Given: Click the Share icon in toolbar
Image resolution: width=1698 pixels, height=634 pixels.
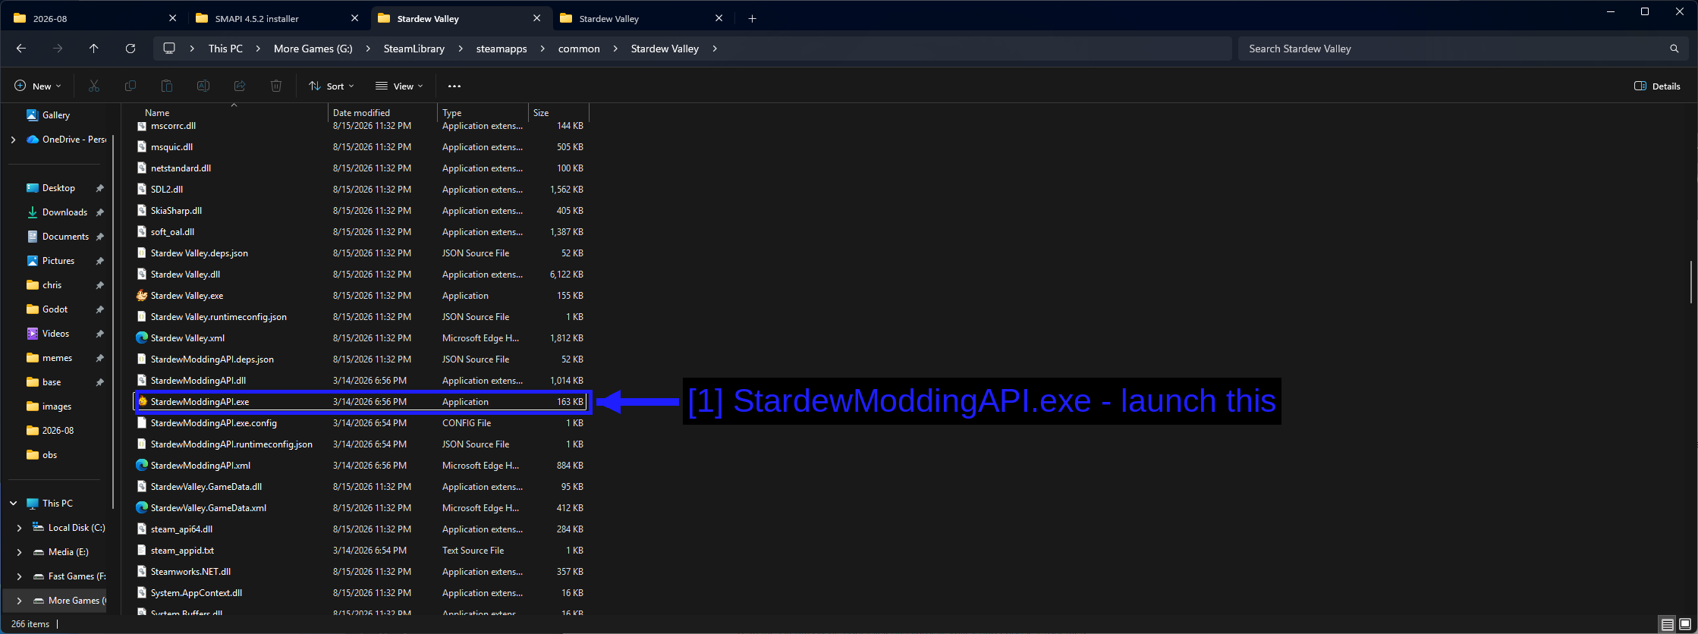Looking at the screenshot, I should pos(240,86).
